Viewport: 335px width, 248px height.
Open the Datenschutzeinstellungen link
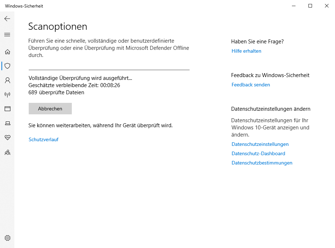click(x=260, y=144)
